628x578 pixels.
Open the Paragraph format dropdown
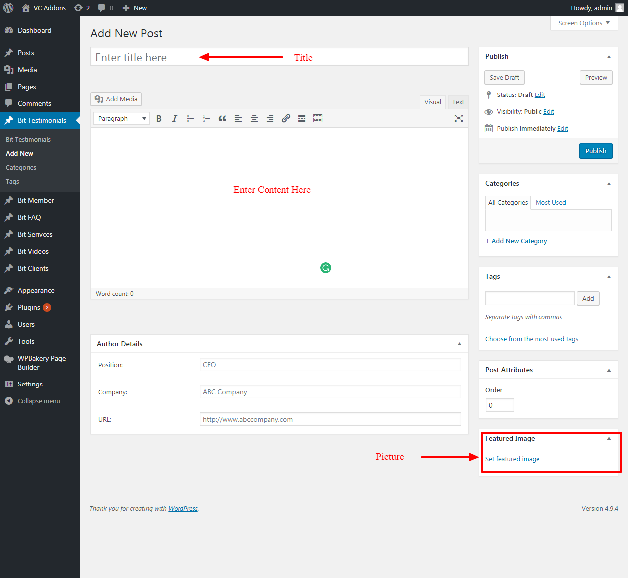point(121,119)
